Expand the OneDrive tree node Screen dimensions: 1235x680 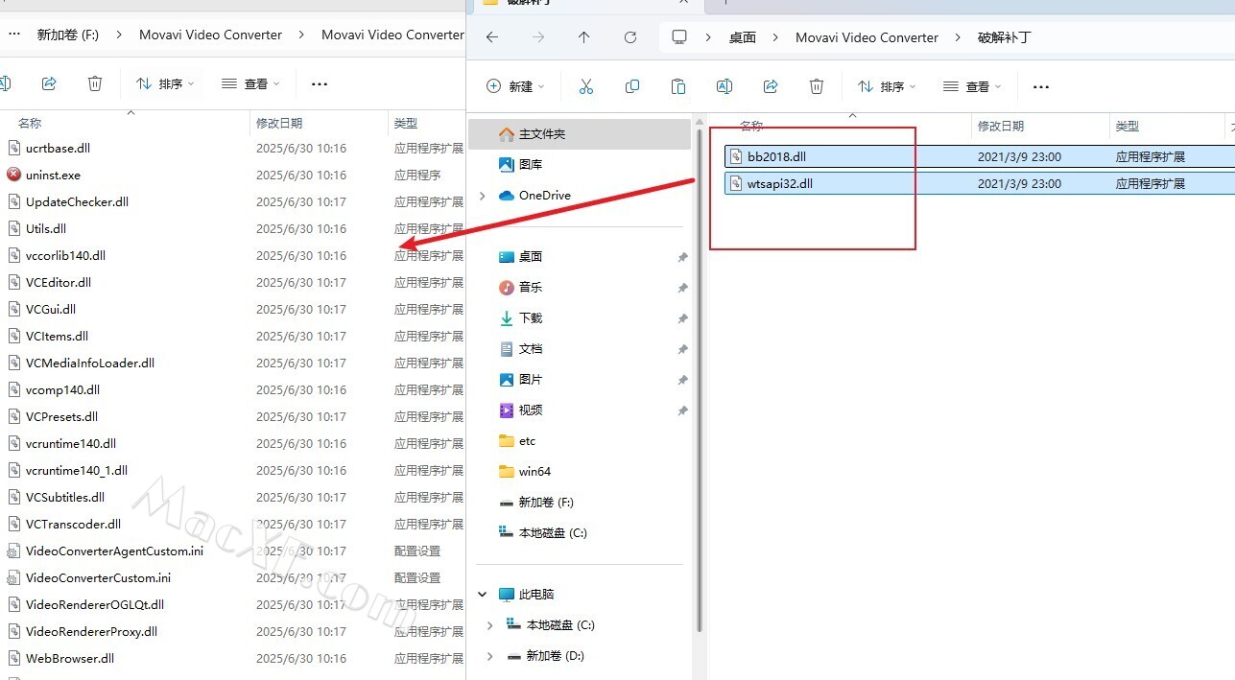(x=483, y=196)
